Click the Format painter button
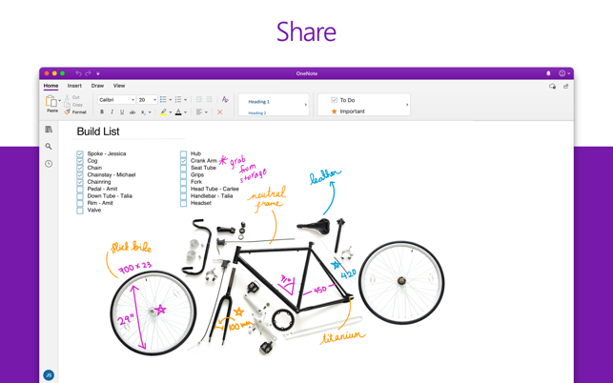The image size is (613, 383). 75,112
